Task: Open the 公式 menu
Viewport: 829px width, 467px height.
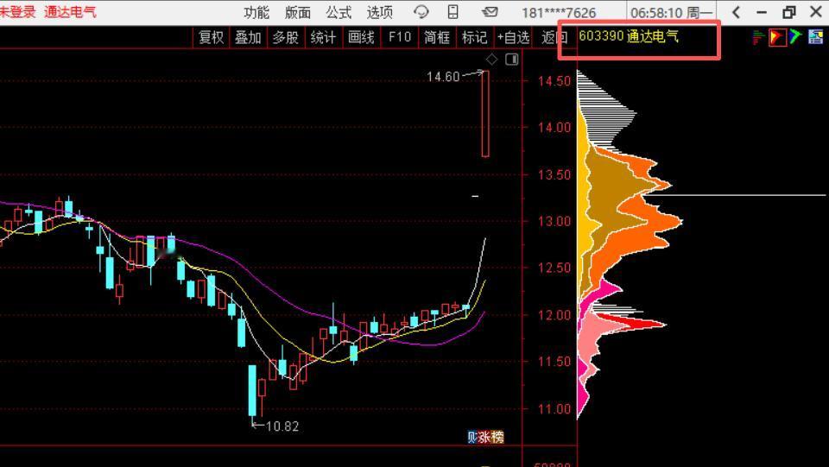Action: pyautogui.click(x=339, y=12)
